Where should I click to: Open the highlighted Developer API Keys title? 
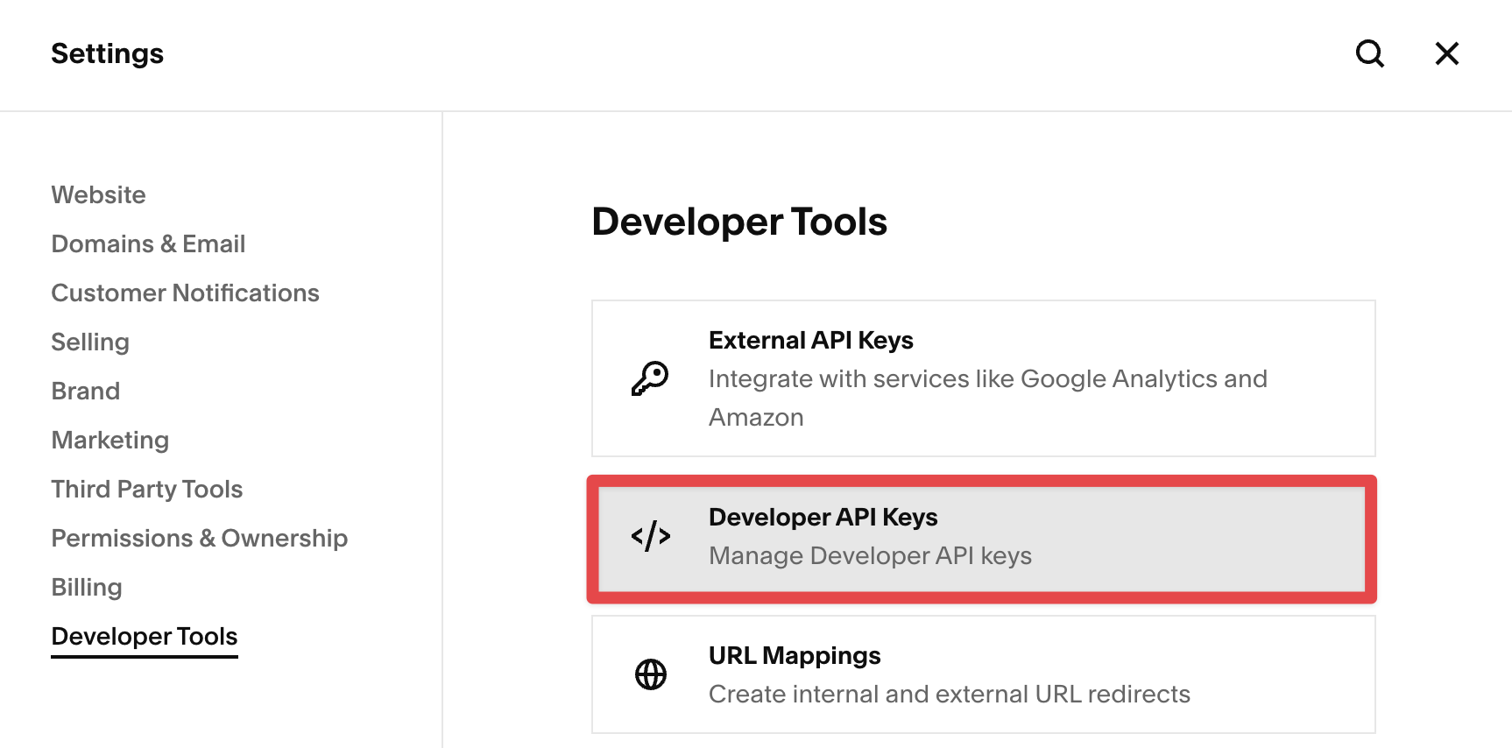(x=823, y=517)
